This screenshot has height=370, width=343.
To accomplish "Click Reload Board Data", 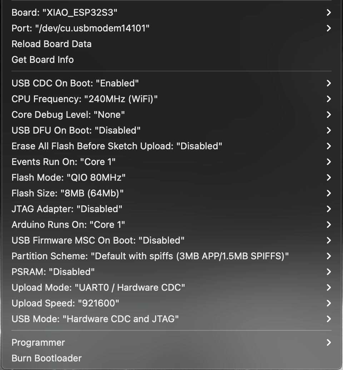I will coord(171,44).
